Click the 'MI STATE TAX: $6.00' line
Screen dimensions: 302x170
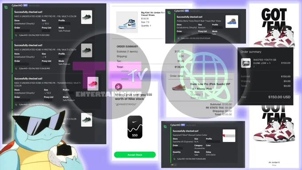tap(219, 107)
